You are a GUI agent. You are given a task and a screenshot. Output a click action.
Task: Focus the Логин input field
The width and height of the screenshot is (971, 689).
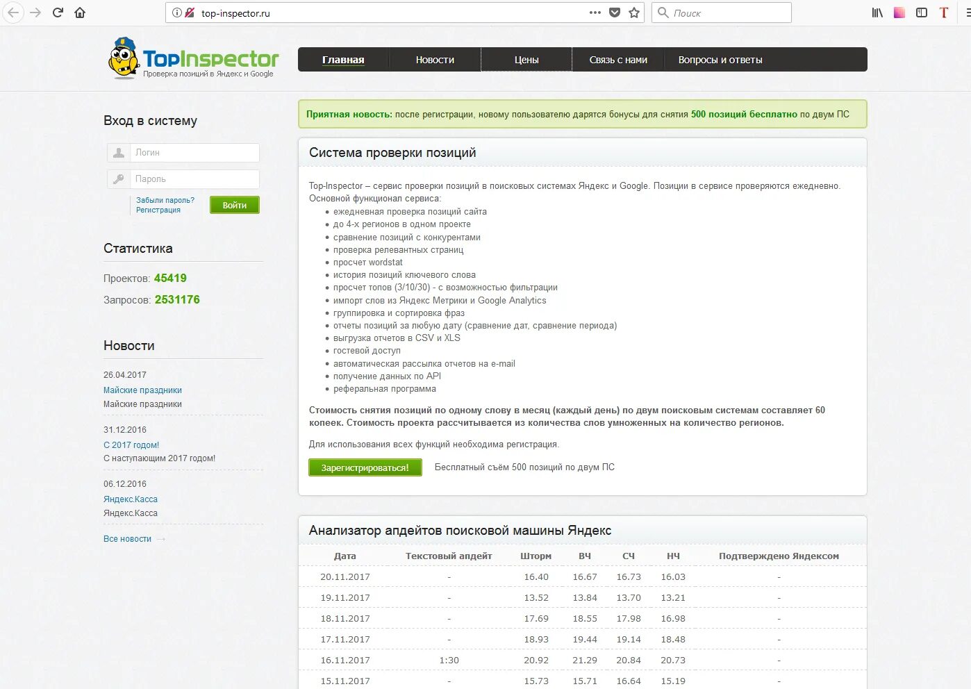[194, 153]
